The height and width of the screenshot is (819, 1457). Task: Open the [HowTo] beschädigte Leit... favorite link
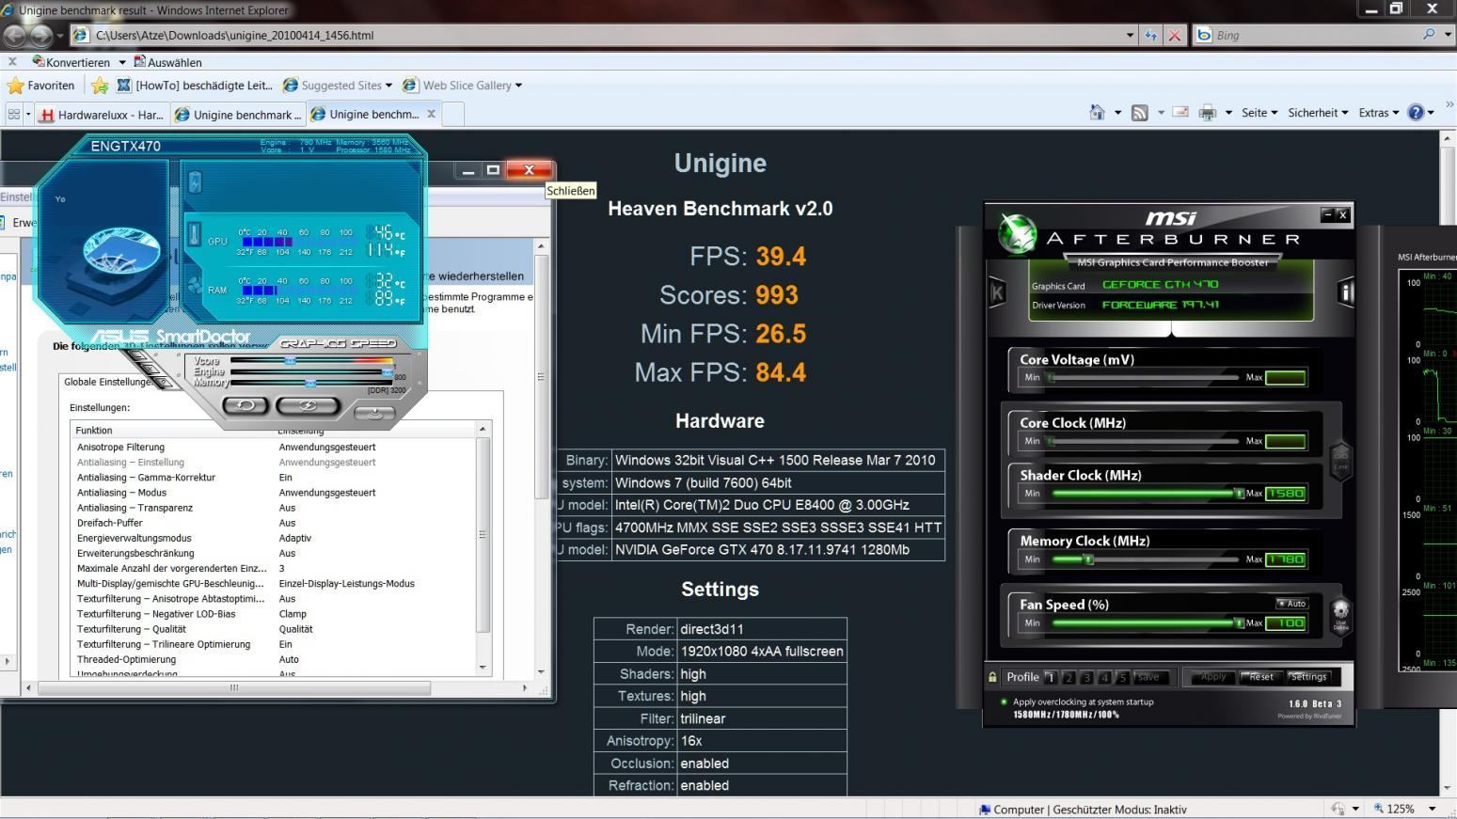tap(194, 86)
